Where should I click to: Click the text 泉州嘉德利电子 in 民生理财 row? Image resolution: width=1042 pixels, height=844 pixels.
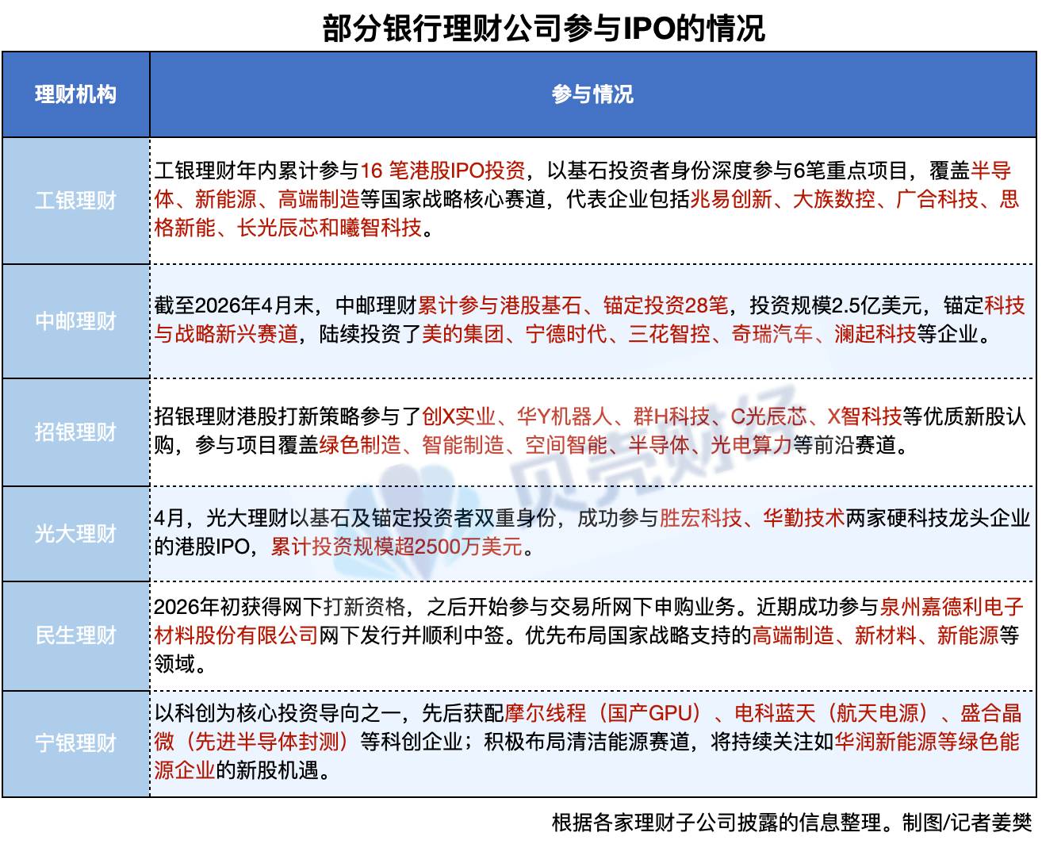(952, 607)
